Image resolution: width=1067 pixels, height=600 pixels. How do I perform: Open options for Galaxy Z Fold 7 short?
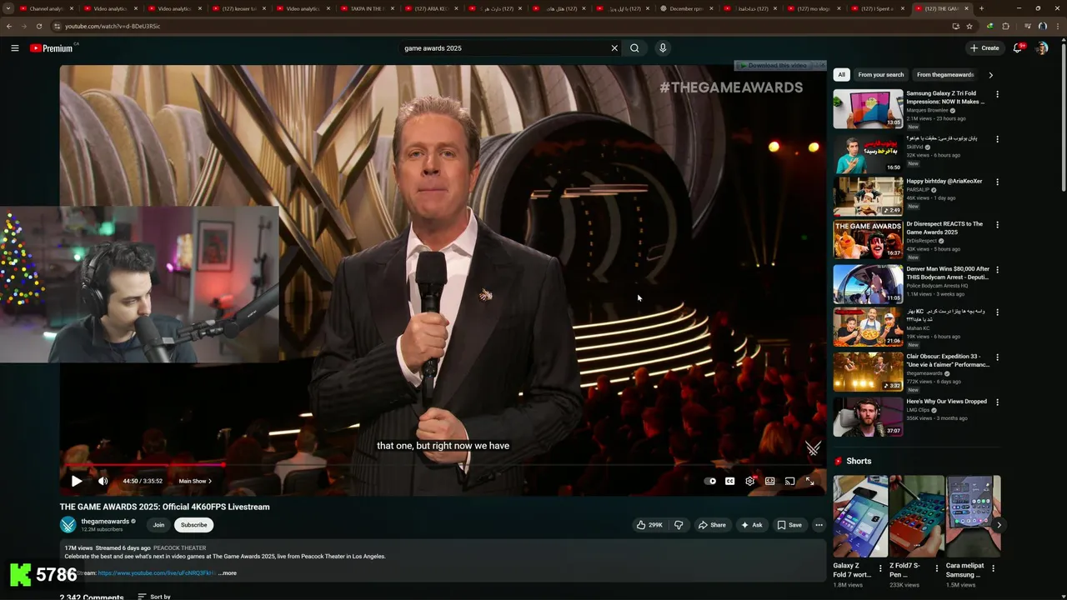click(x=880, y=569)
